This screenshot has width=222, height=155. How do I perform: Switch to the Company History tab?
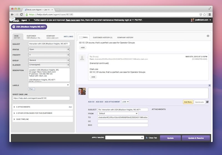(x=125, y=37)
